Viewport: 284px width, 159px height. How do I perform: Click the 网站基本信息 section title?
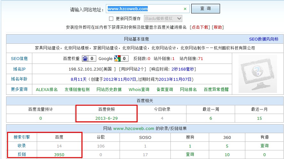tap(136, 39)
